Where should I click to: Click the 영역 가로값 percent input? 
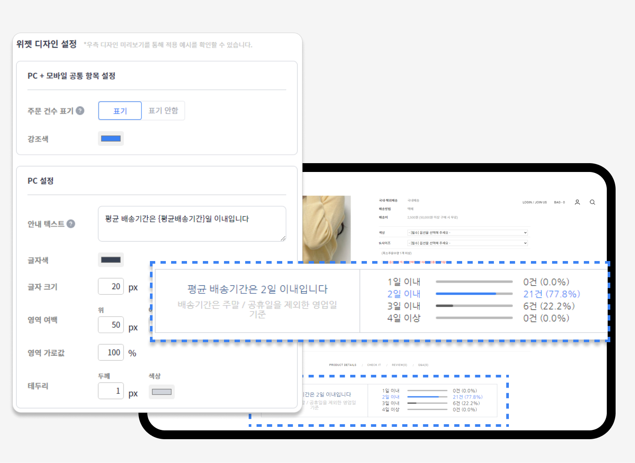[111, 352]
